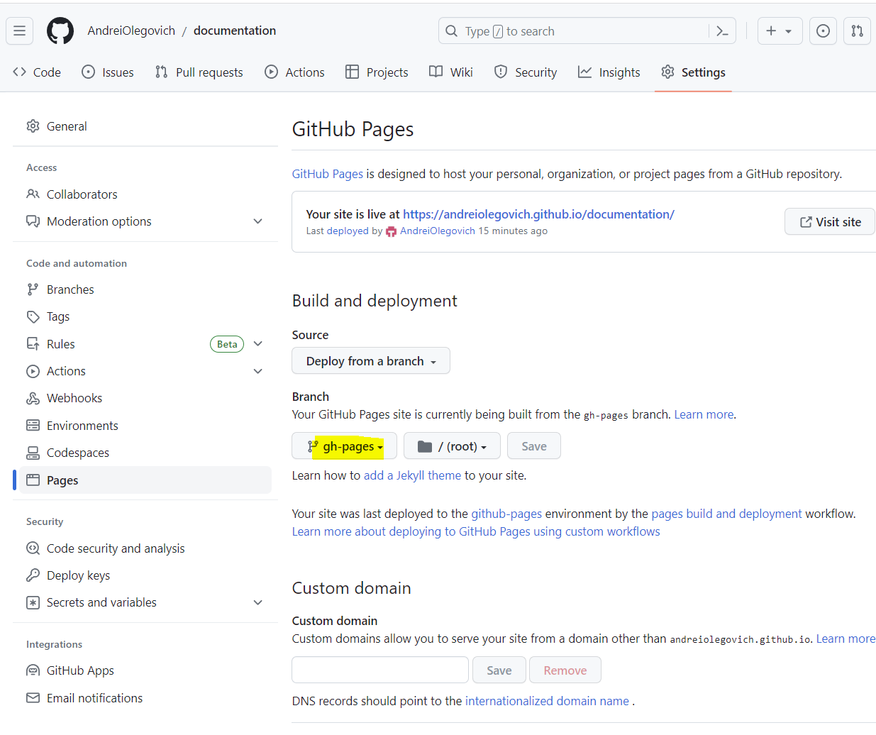876x735 pixels.
Task: Click the Remove custom domain button
Action: point(565,670)
